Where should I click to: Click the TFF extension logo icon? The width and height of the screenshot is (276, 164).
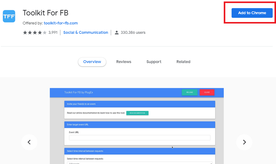tap(9, 16)
